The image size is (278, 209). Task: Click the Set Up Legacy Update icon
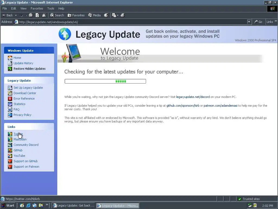pos(10,88)
